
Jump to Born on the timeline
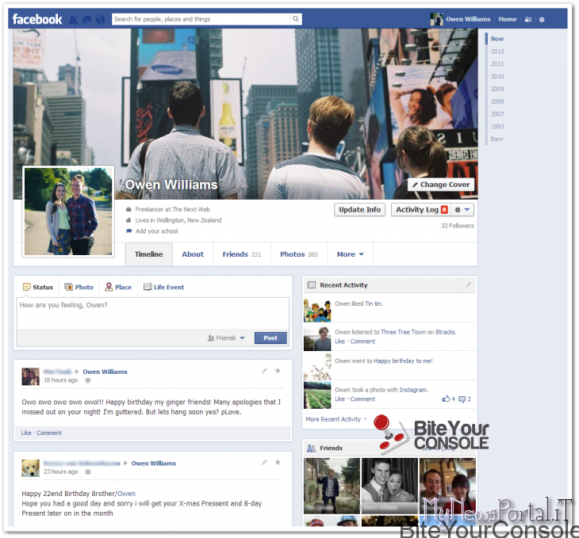click(497, 139)
